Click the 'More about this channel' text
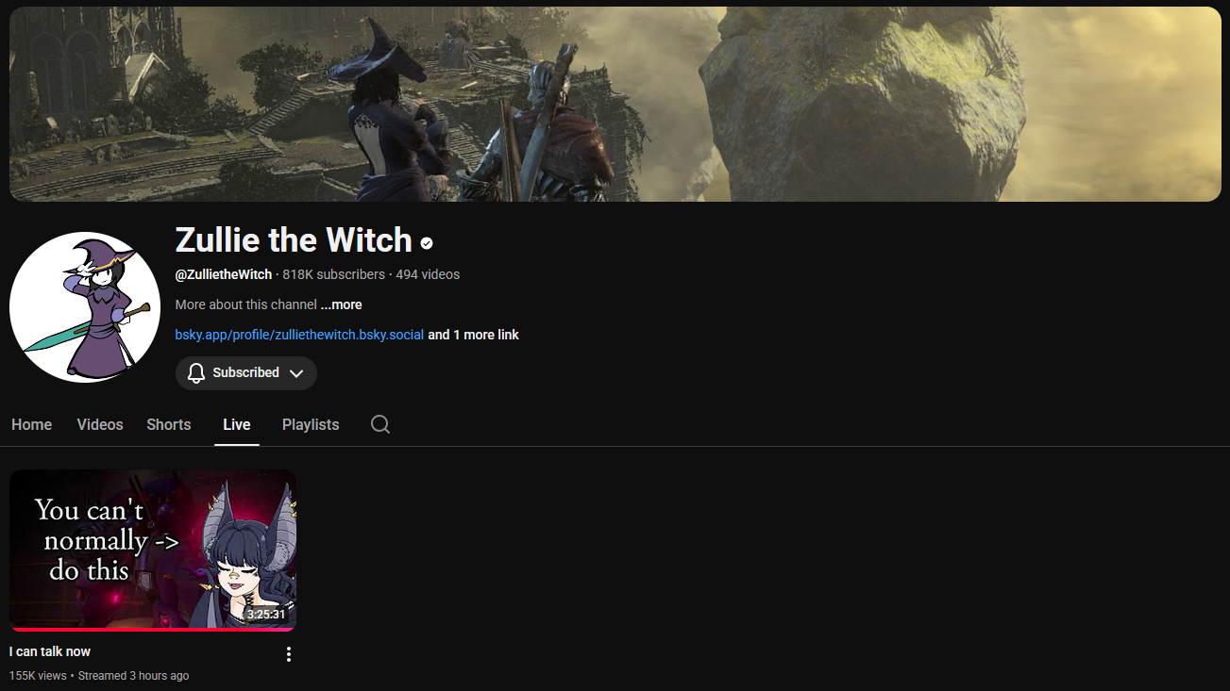This screenshot has height=691, width=1230. (x=246, y=304)
